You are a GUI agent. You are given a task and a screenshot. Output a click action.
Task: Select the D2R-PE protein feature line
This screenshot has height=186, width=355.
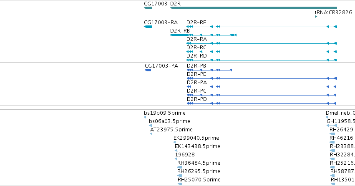click(262, 78)
